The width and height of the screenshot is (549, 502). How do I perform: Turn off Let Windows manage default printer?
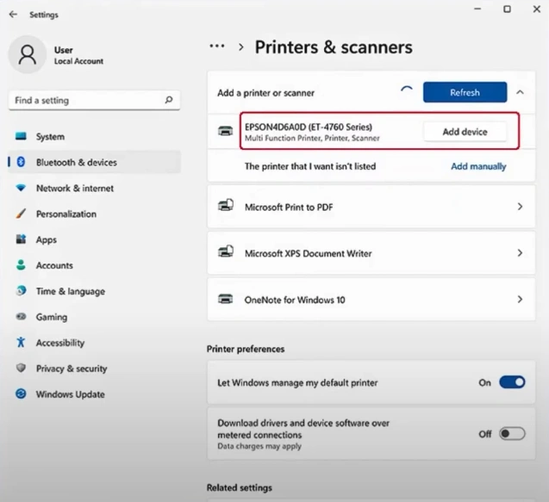tap(511, 382)
